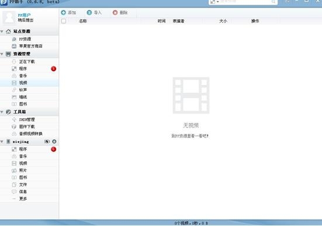Collapse the 工具箱 section

[2, 112]
